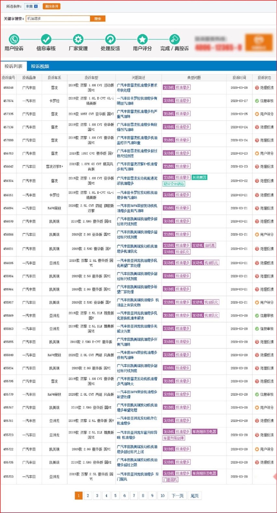Go to page 5
Viewport: 277px width, 513px height.
click(x=115, y=496)
